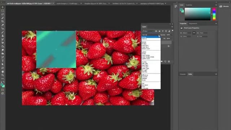Click the rainbow hue slider
Screen dimensions: 231x130
click(214, 14)
